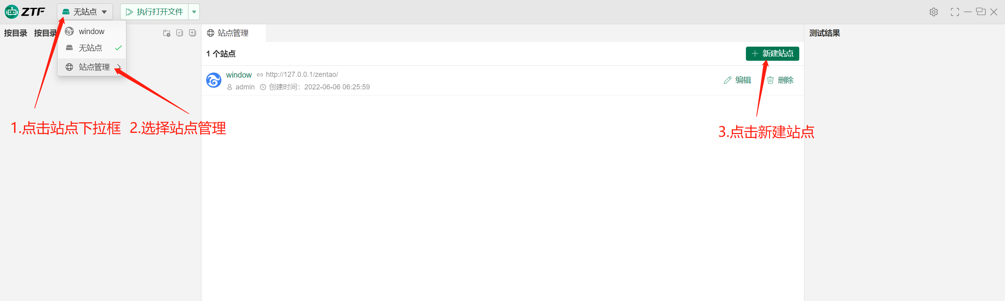Viewport: 1005px width, 301px height.
Task: Choose the window site in the dropdown list
Action: click(x=91, y=31)
